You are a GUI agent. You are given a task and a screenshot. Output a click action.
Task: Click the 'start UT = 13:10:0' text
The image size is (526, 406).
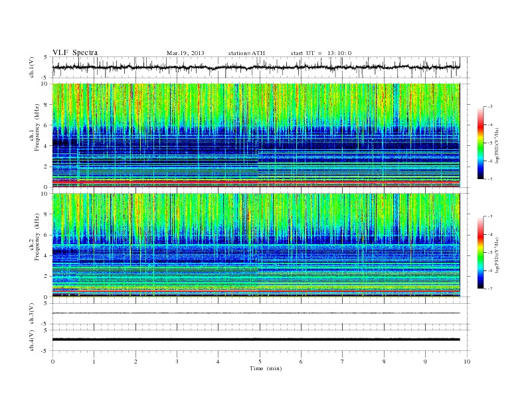[321, 53]
